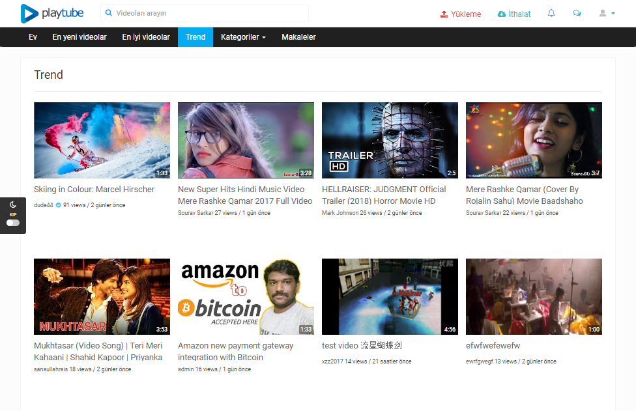Open xzz2017 channel link

click(x=332, y=361)
